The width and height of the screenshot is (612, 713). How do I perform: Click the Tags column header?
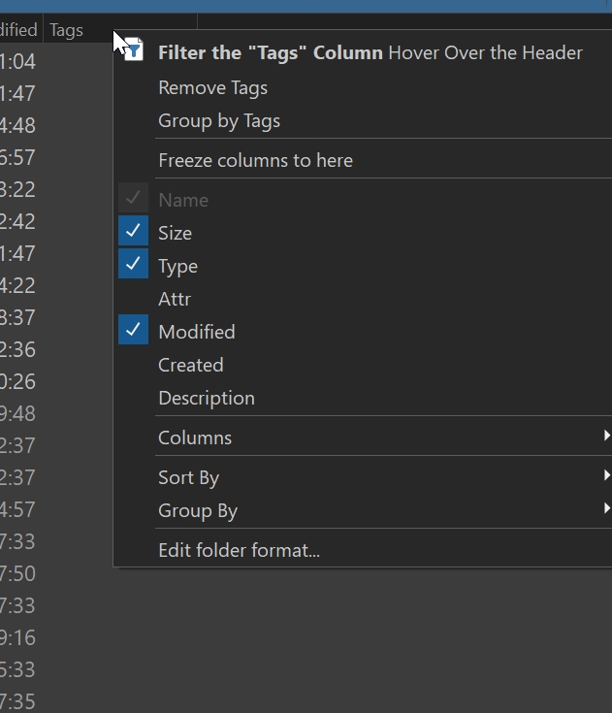(x=66, y=30)
